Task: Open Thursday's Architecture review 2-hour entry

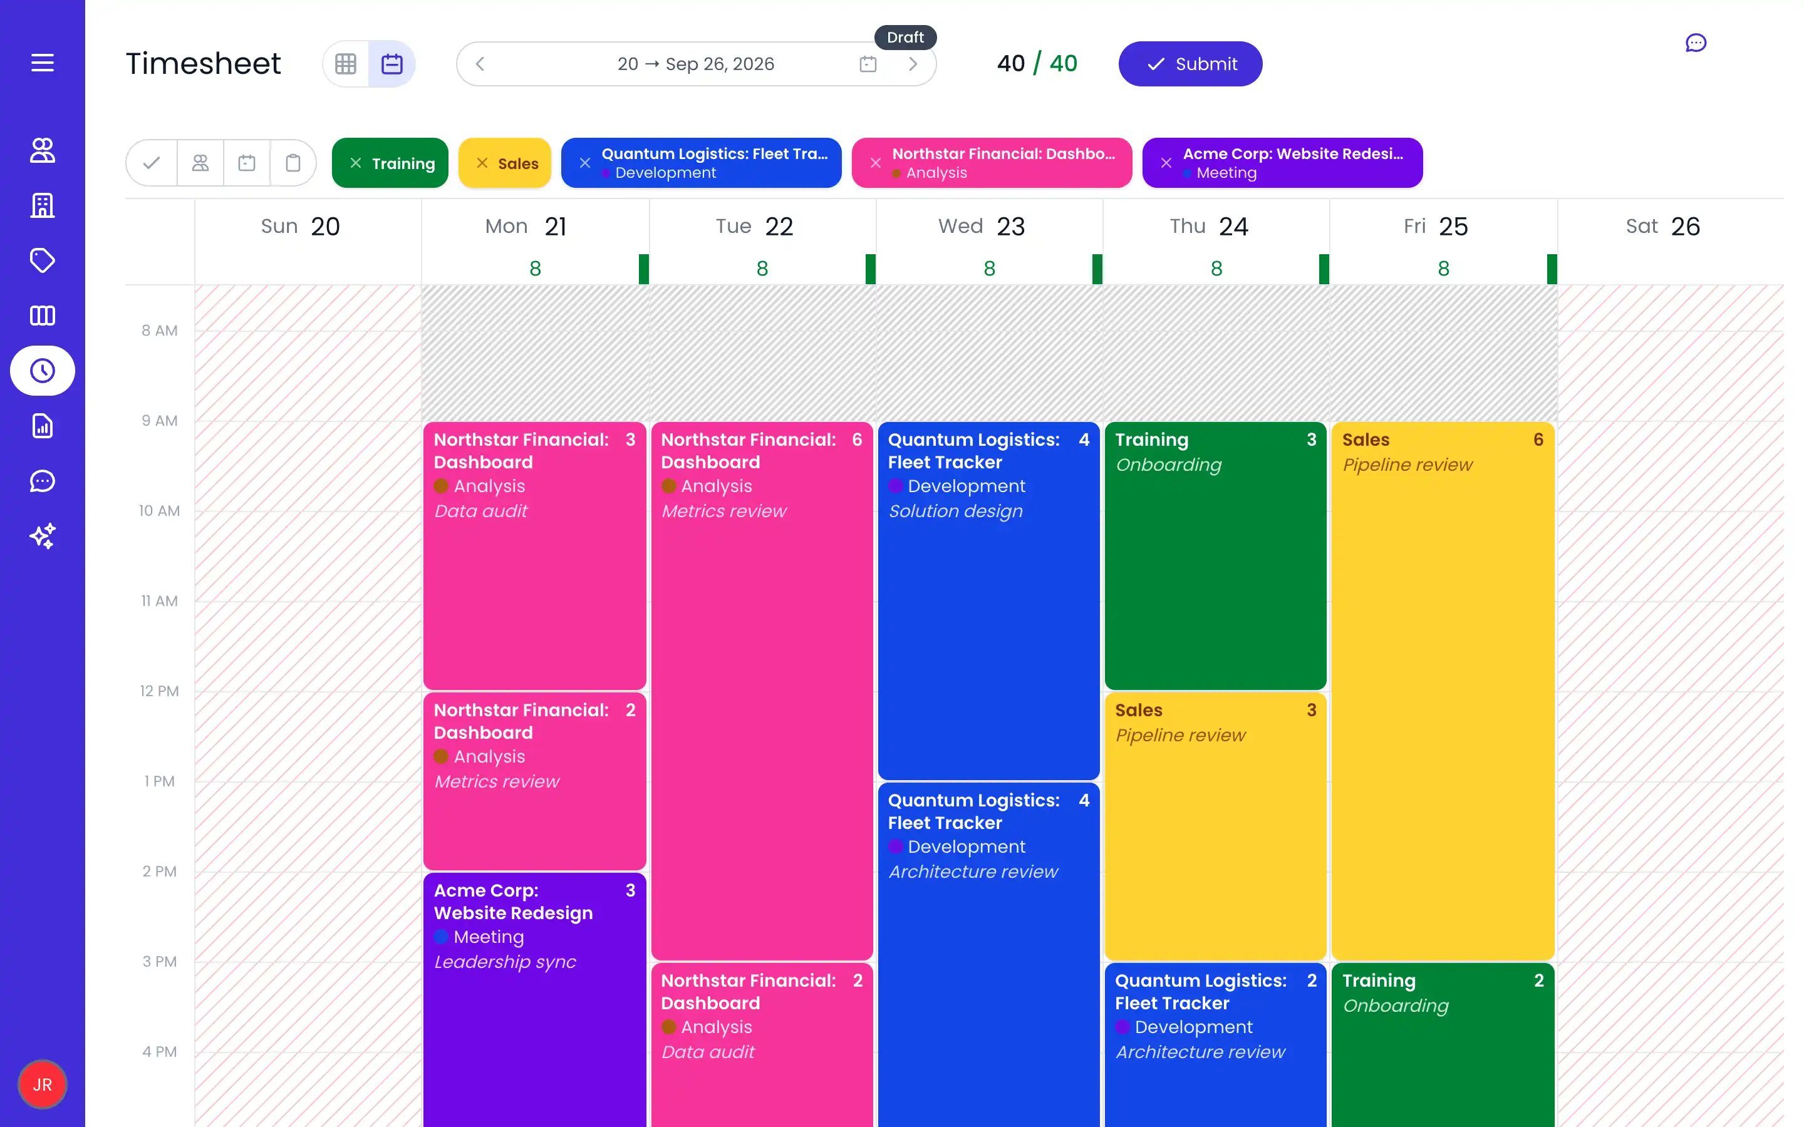Action: pyautogui.click(x=1215, y=1045)
